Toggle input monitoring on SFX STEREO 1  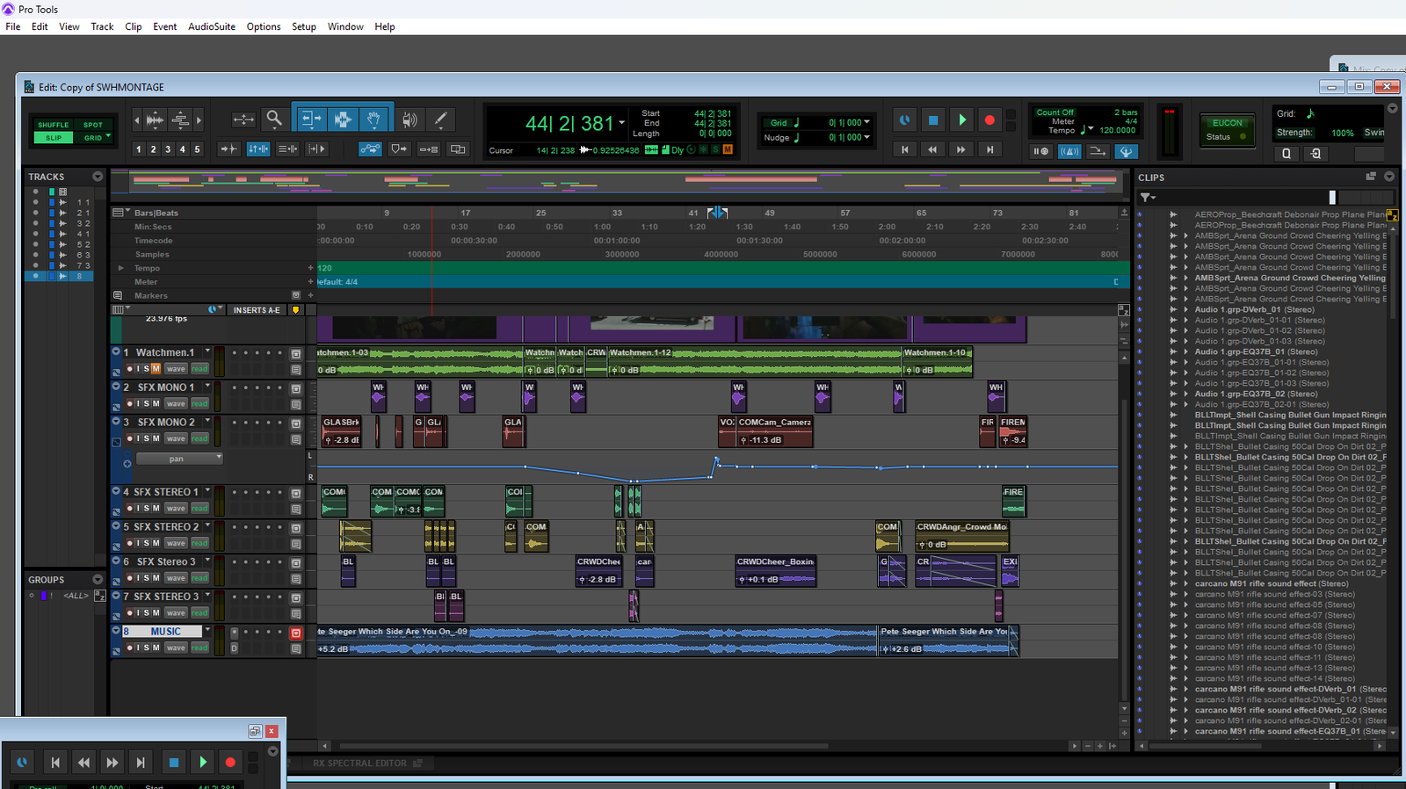[x=138, y=508]
